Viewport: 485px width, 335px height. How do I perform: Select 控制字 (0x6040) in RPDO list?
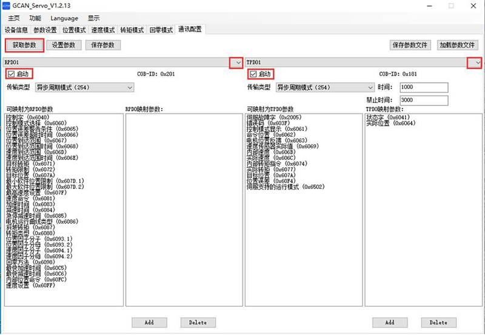point(31,117)
